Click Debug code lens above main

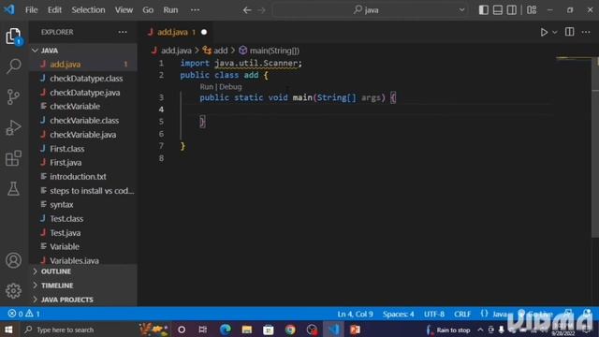coord(230,87)
